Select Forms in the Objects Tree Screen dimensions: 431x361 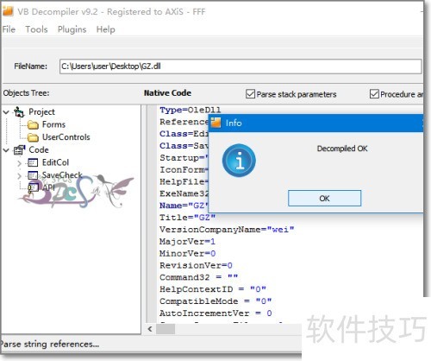pyautogui.click(x=53, y=124)
